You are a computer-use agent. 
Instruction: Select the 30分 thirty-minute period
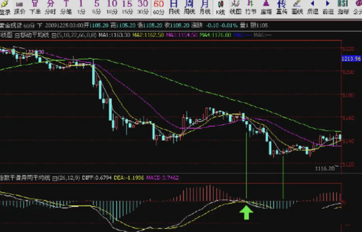(x=143, y=7)
